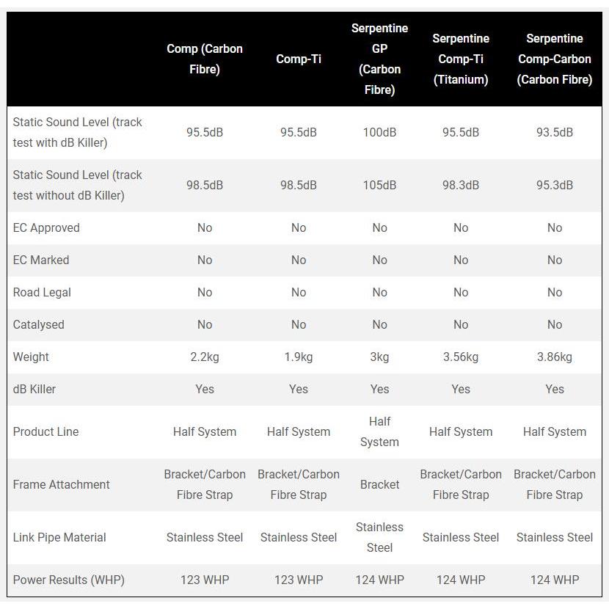Click the Product Line row label
Viewport: 609px width, 609px height.
point(45,432)
